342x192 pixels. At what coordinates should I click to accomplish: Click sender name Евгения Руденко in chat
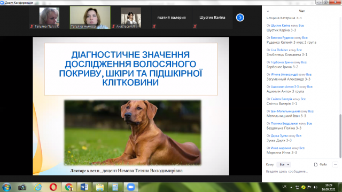(282, 38)
